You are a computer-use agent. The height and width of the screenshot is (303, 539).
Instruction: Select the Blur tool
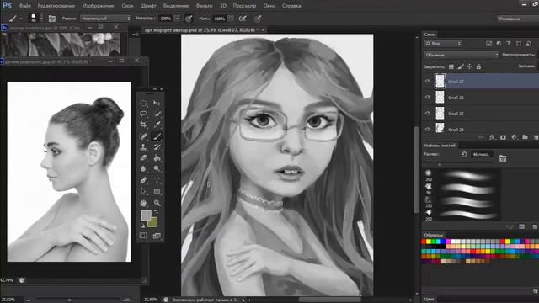pos(144,168)
